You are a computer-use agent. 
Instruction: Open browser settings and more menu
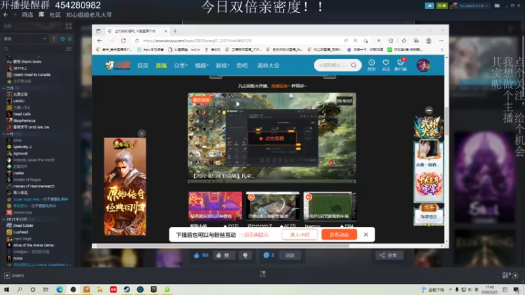click(x=441, y=41)
